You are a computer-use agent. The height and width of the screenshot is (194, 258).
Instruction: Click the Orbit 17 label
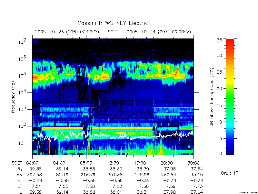point(230,173)
